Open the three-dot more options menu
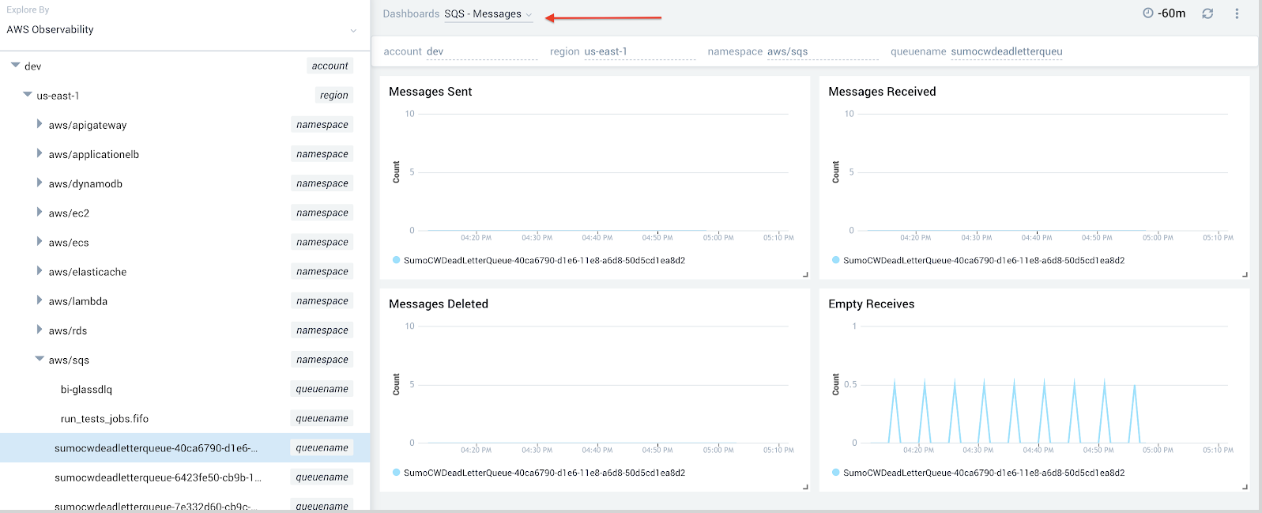The height and width of the screenshot is (513, 1262). (x=1237, y=13)
